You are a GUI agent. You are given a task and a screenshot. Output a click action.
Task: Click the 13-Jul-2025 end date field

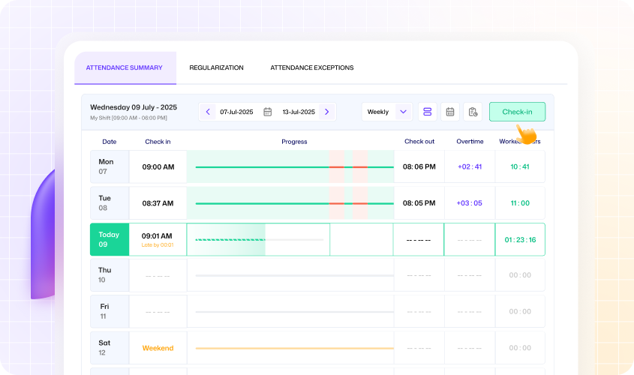pyautogui.click(x=299, y=112)
